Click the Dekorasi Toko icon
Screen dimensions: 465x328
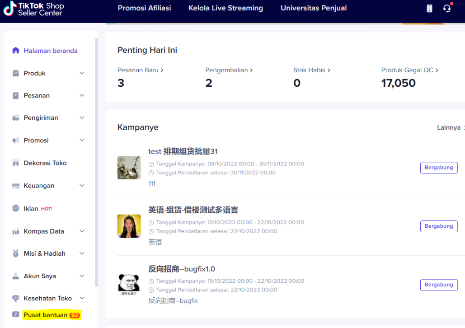click(x=16, y=163)
